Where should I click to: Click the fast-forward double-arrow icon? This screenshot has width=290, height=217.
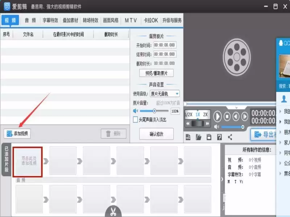click(207, 124)
